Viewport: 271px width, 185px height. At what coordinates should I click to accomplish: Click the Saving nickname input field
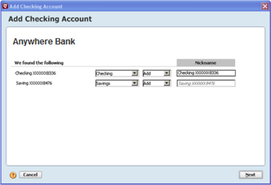[206, 83]
